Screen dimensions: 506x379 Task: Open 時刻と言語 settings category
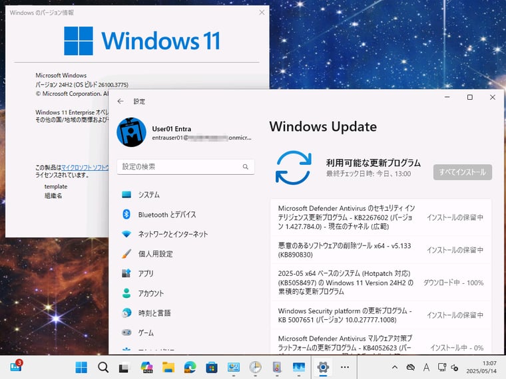tap(186, 313)
